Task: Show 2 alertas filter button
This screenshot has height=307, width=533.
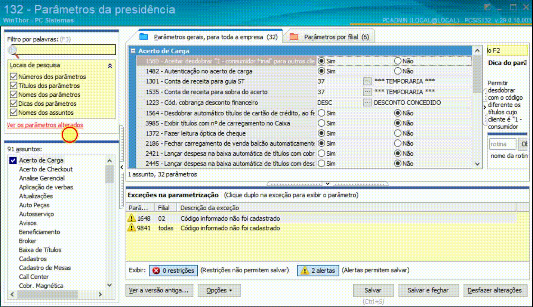Action: point(318,270)
